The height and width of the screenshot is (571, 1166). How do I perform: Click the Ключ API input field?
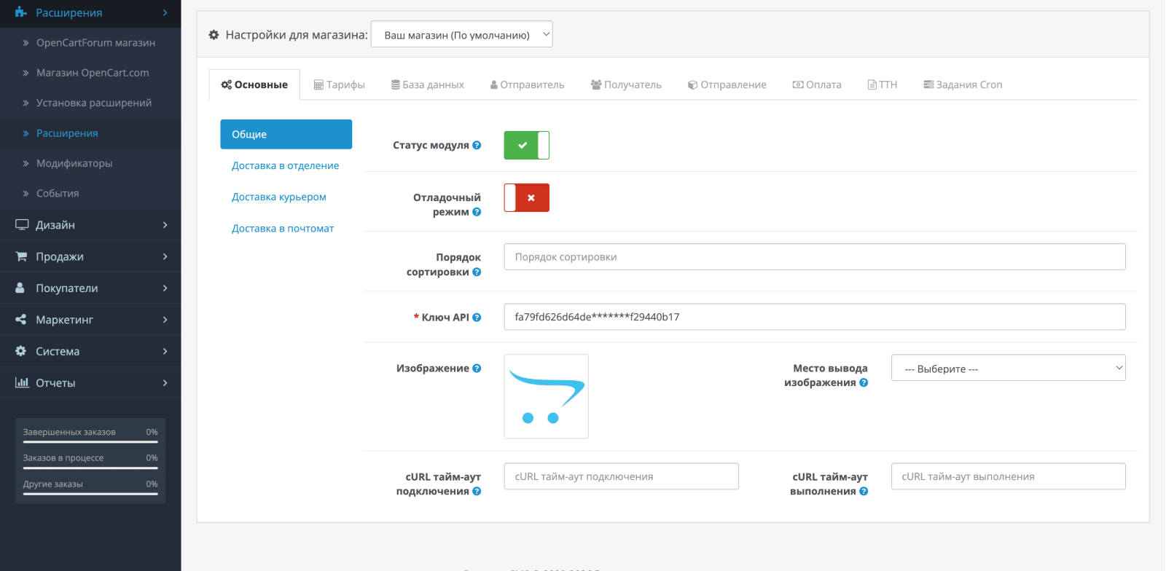coord(815,317)
